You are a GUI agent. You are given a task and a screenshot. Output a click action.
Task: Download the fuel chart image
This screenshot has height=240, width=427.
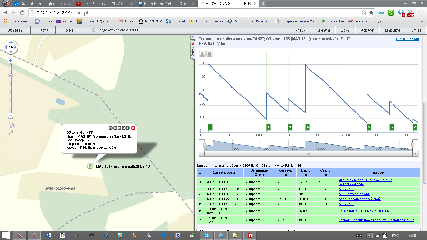[203, 54]
